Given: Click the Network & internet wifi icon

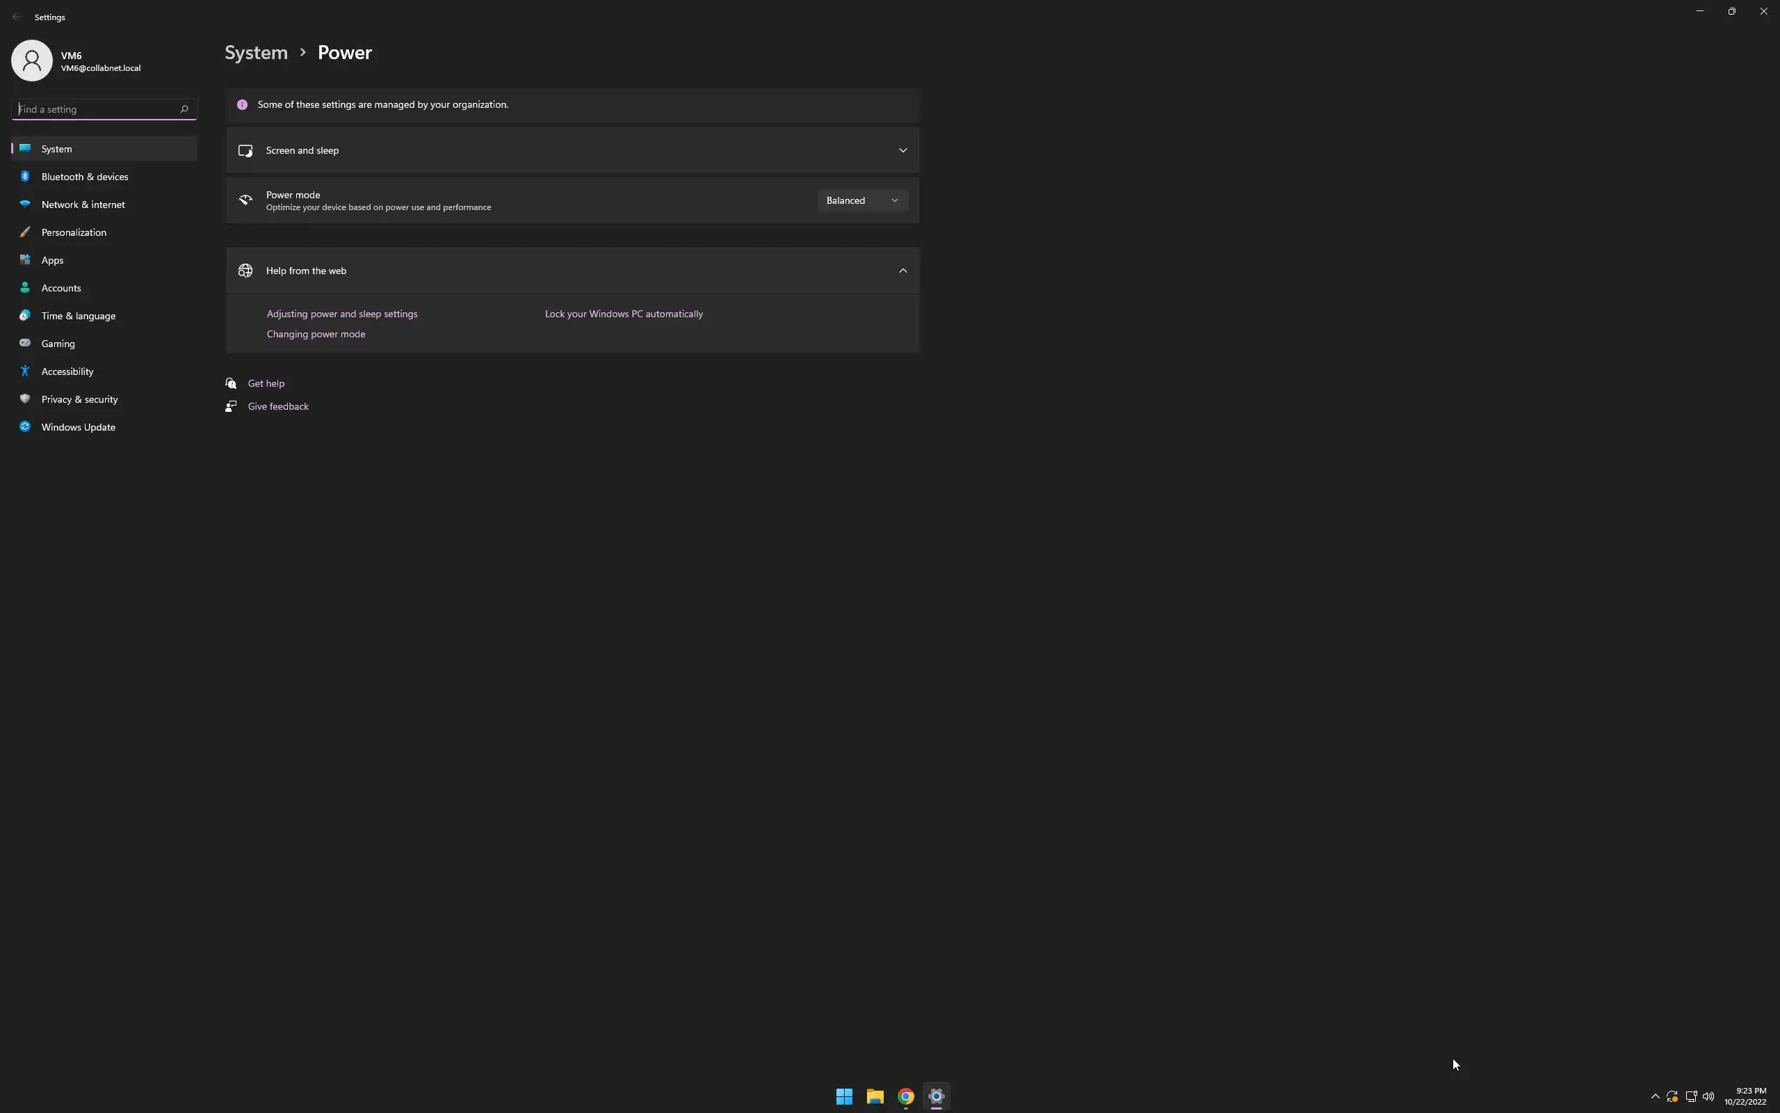Looking at the screenshot, I should [25, 204].
